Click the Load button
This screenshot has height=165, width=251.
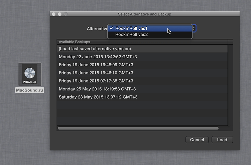222,140
